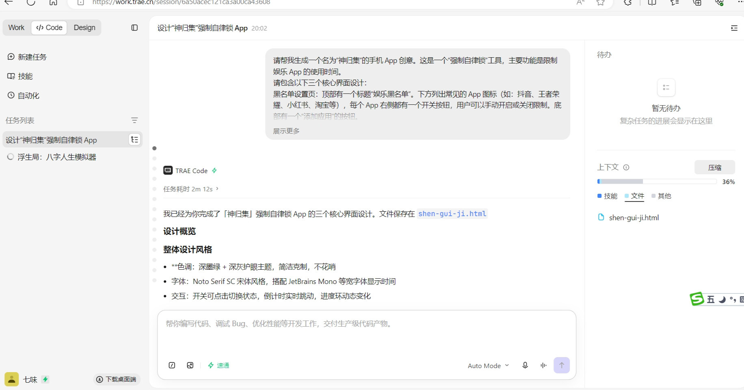Open the 浮生局：八字人生模拟器 task
The image size is (744, 390).
[x=57, y=157]
